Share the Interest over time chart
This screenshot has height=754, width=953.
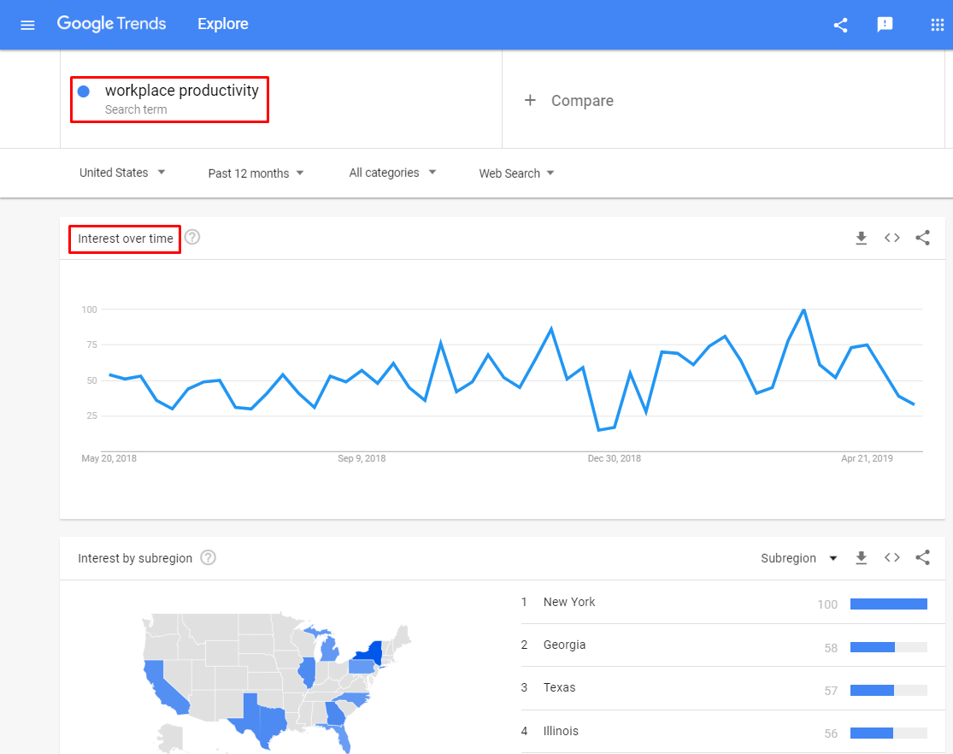(x=922, y=238)
